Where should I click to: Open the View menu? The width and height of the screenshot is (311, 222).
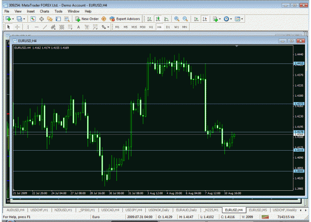18,11
